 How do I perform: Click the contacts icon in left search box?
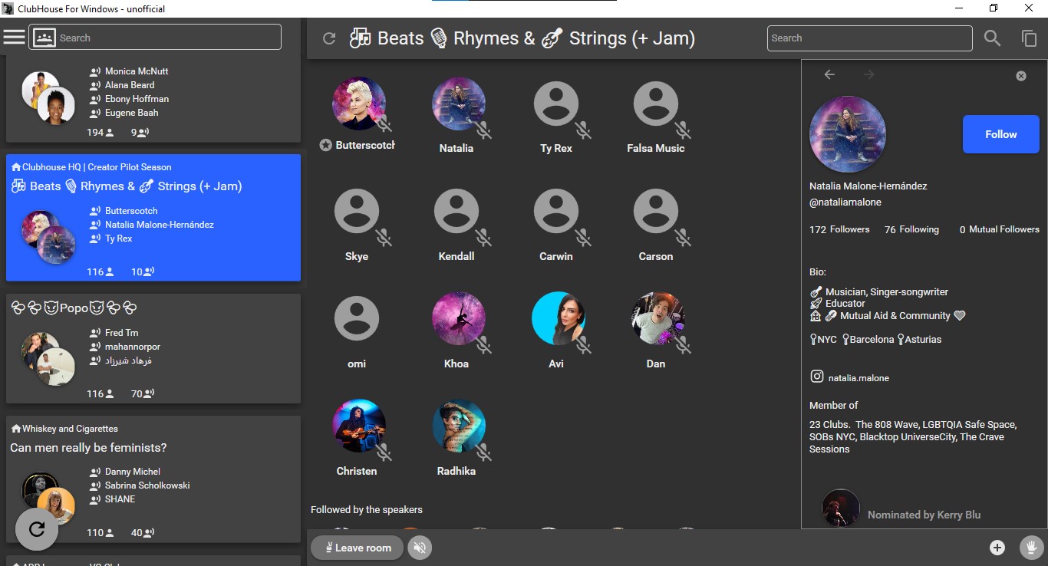pos(44,38)
